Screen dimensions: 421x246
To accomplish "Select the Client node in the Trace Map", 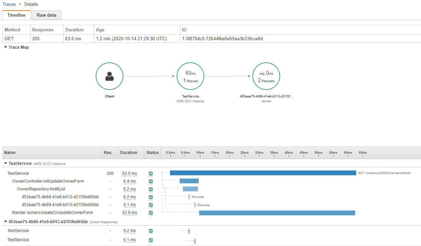I will (109, 76).
